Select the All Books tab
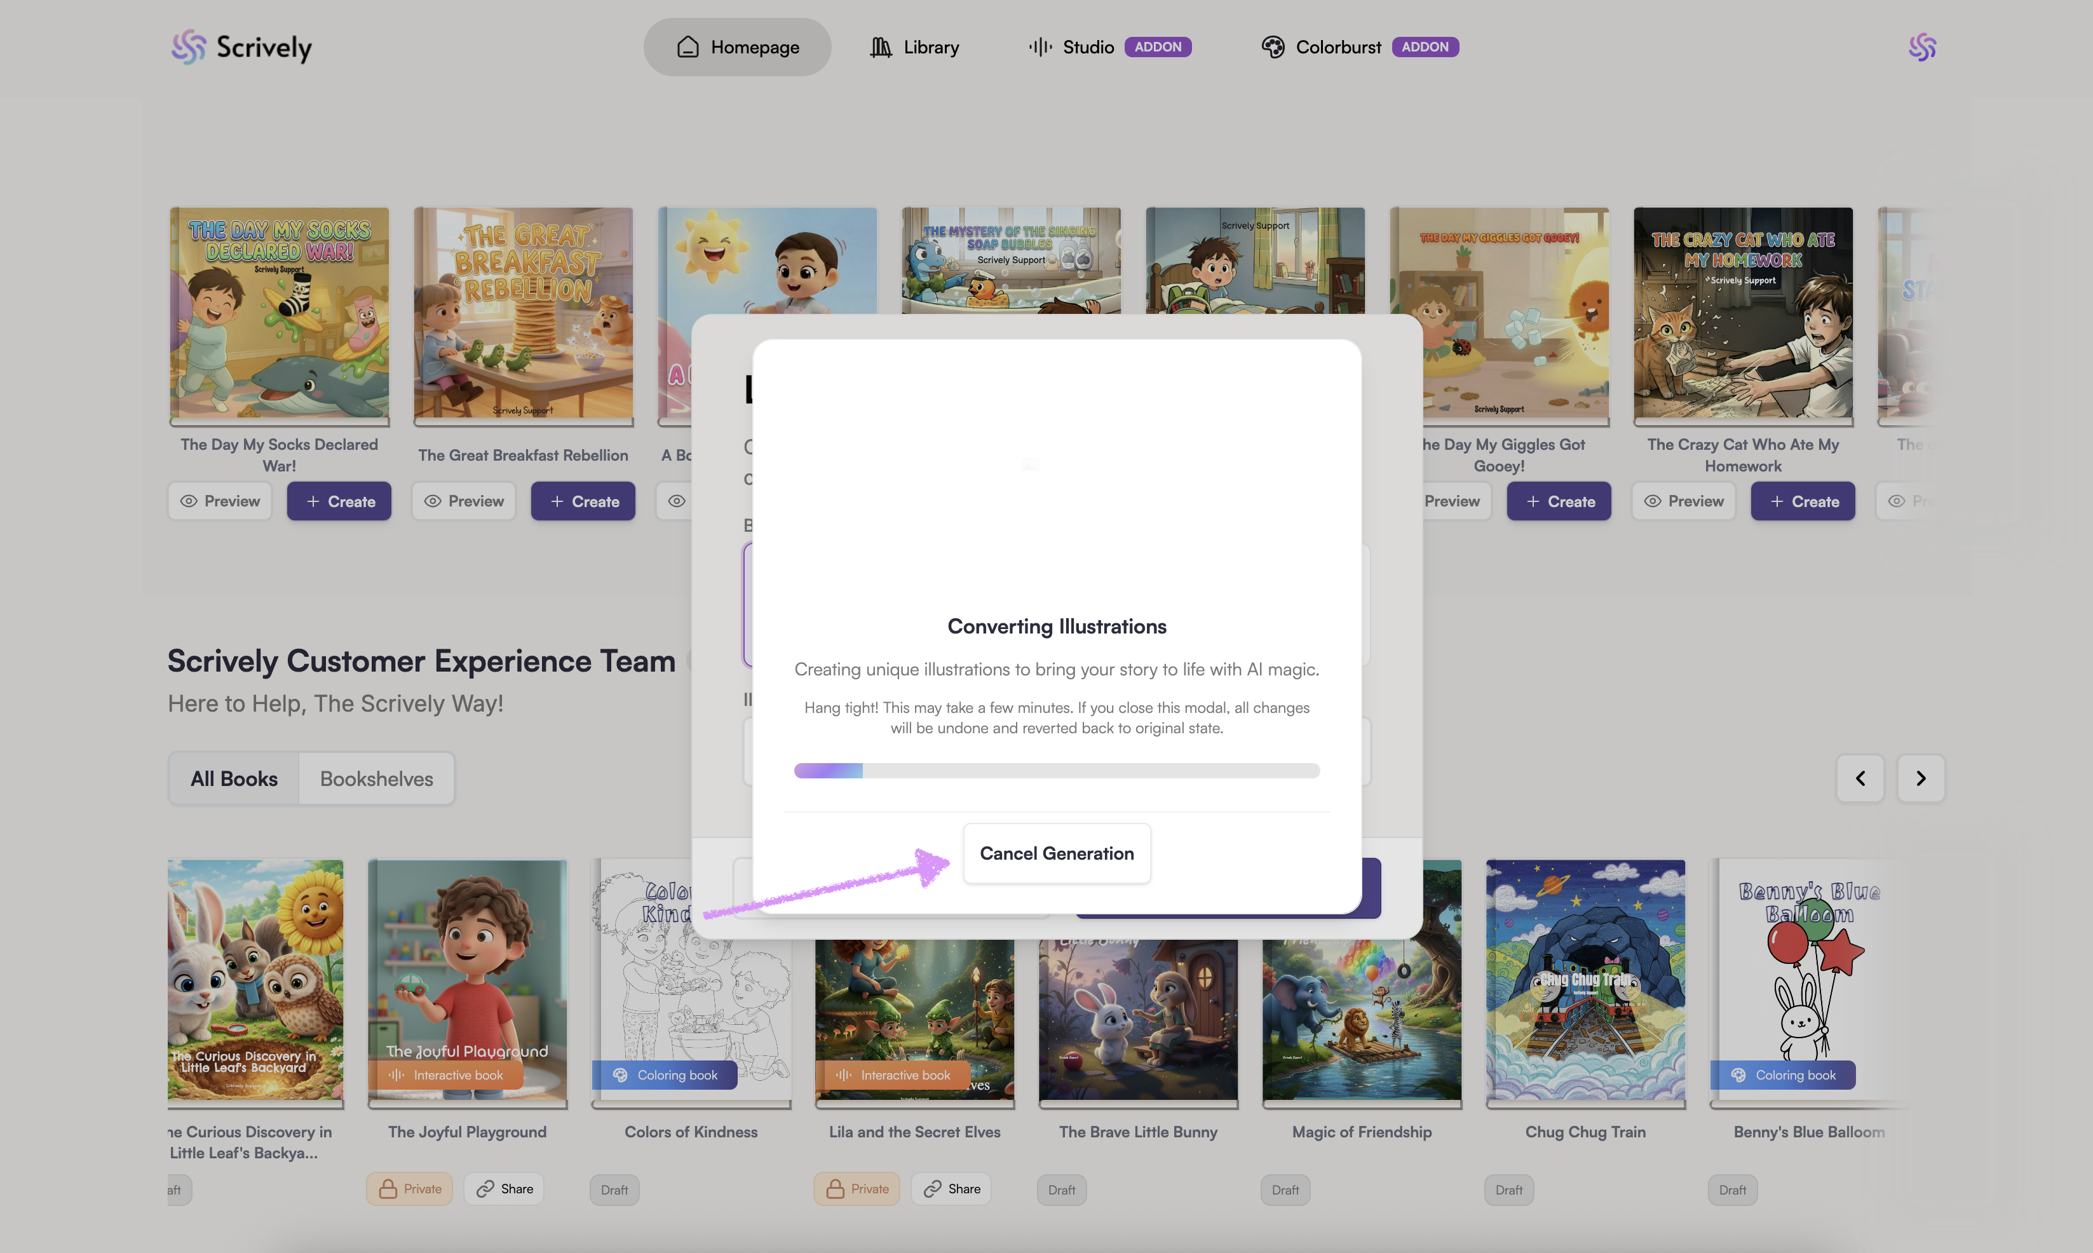The width and height of the screenshot is (2093, 1253). click(234, 778)
